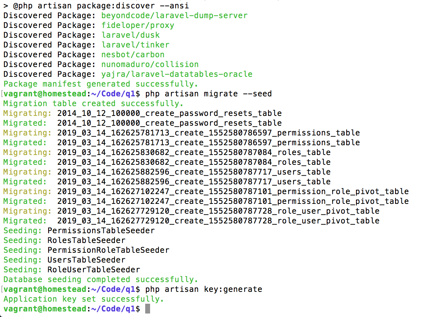
Task: Click the 'Package manifest generated successfully.' message
Action: tap(101, 84)
